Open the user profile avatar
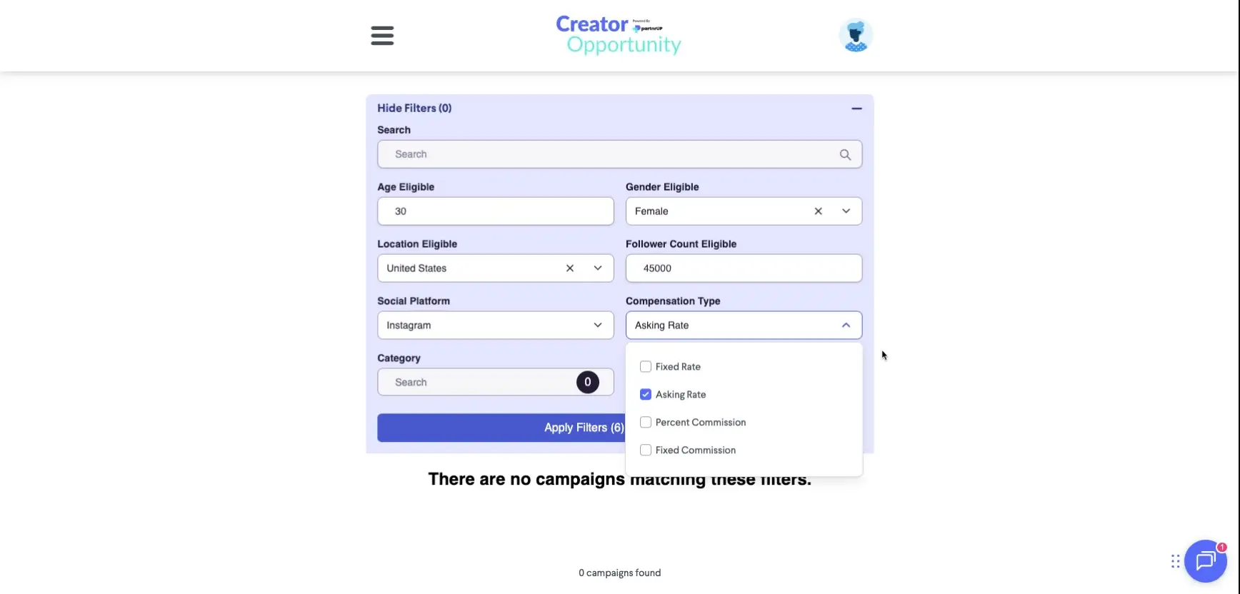 pos(855,35)
